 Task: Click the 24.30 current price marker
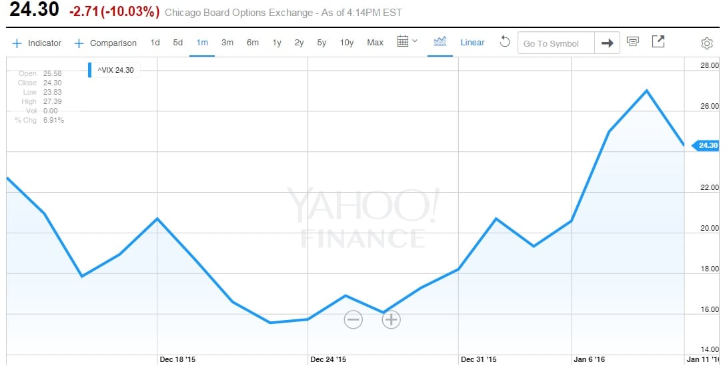click(706, 145)
